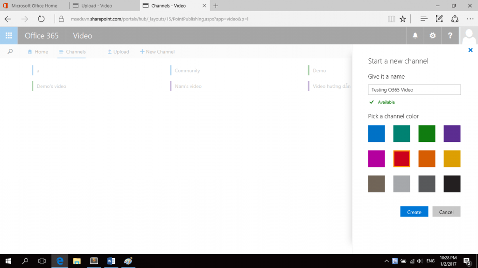This screenshot has height=268, width=478.
Task: Open the volume control
Action: point(420,261)
